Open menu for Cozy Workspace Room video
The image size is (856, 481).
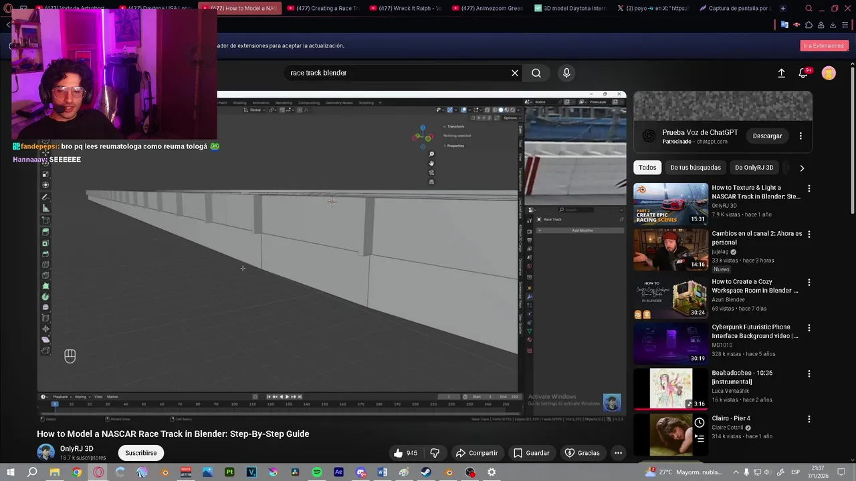click(x=809, y=283)
